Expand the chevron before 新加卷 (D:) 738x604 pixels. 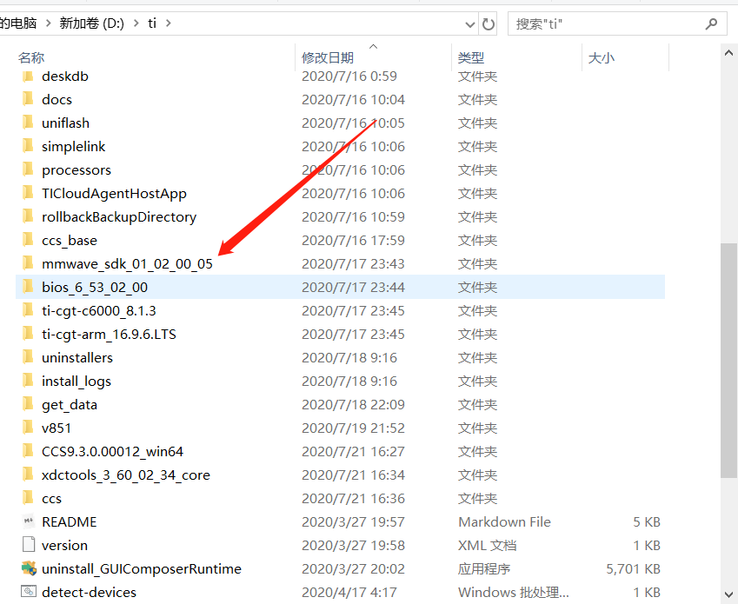pyautogui.click(x=48, y=23)
